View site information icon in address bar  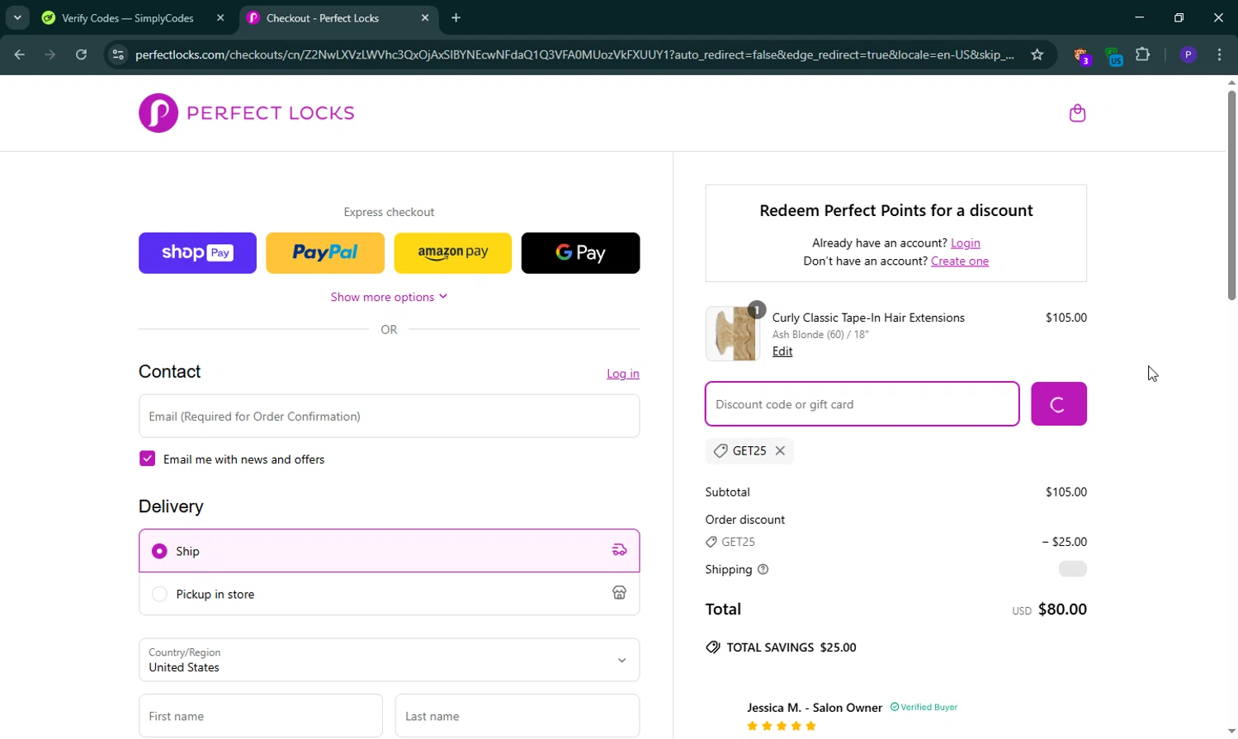(118, 54)
